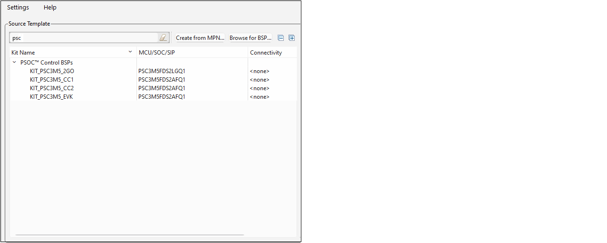Select the KIT_PSC3M5_CC1 kit

click(x=51, y=80)
